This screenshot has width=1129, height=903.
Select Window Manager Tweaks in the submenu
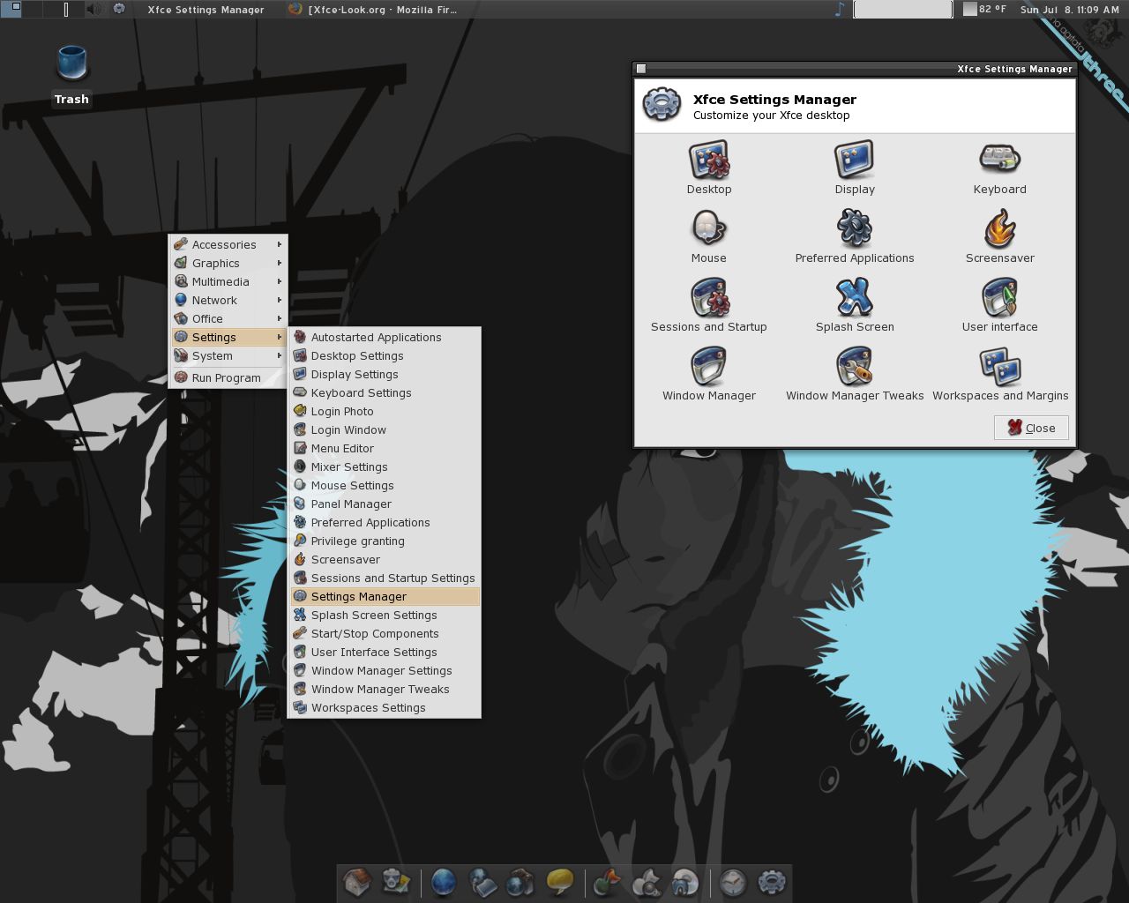pyautogui.click(x=385, y=689)
